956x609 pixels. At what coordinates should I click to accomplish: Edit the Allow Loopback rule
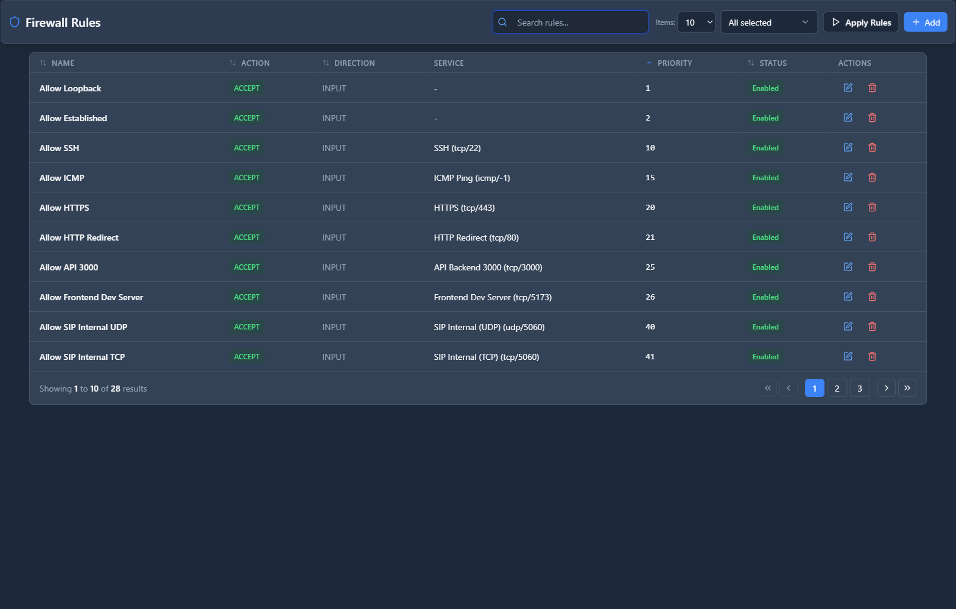[848, 88]
